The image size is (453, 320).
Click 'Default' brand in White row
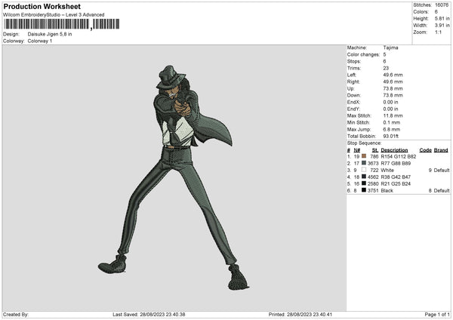pyautogui.click(x=442, y=170)
